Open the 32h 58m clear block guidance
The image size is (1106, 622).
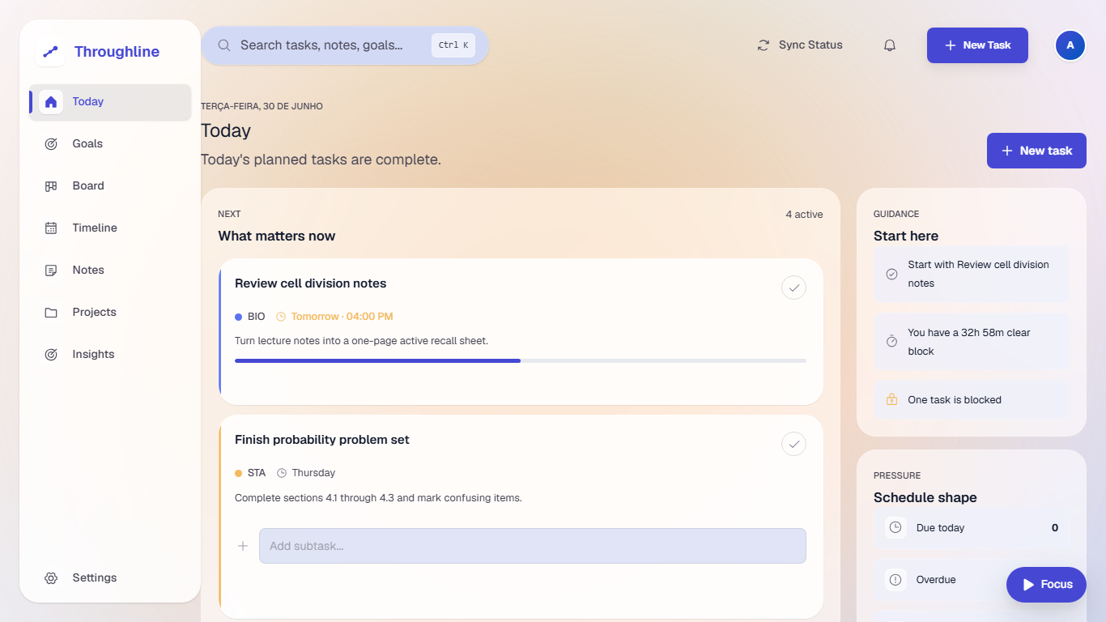pos(972,342)
